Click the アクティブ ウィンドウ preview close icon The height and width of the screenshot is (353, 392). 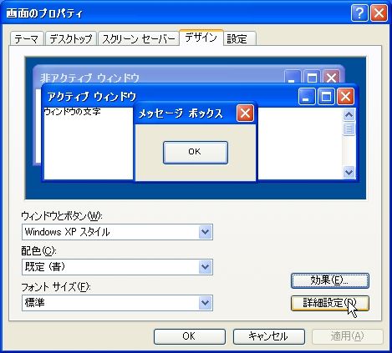(x=345, y=97)
